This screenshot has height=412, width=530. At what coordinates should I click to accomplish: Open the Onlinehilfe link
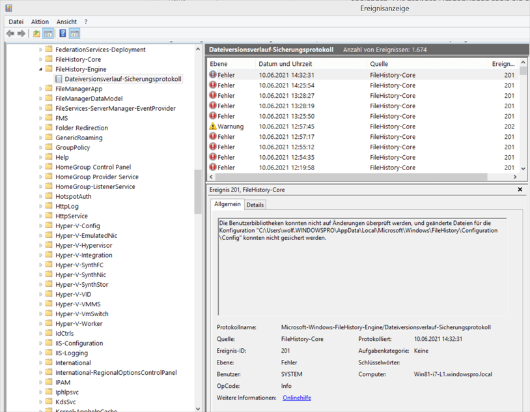coord(297,398)
